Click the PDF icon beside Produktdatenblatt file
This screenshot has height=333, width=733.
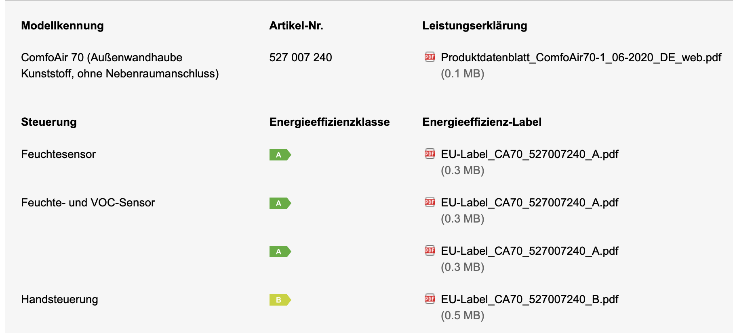pyautogui.click(x=430, y=57)
